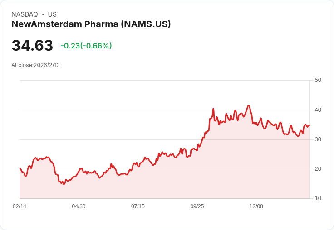The width and height of the screenshot is (334, 230).
Task: Click the 04/30 date on the x-axis
Action: coord(79,206)
